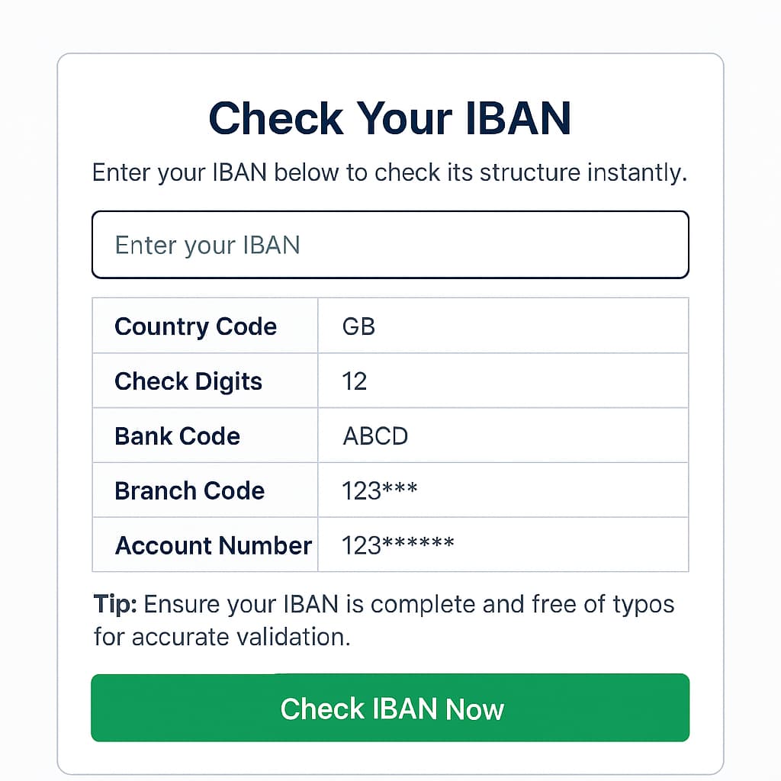The image size is (781, 781).
Task: Click the masked branch code value 123***
Action: pyautogui.click(x=379, y=490)
